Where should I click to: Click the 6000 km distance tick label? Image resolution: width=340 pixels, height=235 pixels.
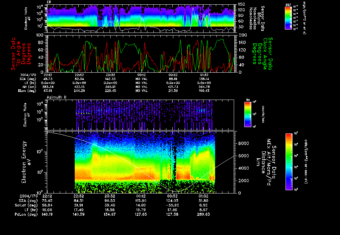(x=243, y=156)
